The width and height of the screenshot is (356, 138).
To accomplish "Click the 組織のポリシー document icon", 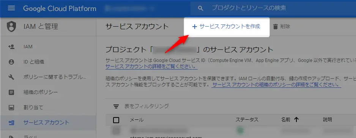I will (11, 92).
